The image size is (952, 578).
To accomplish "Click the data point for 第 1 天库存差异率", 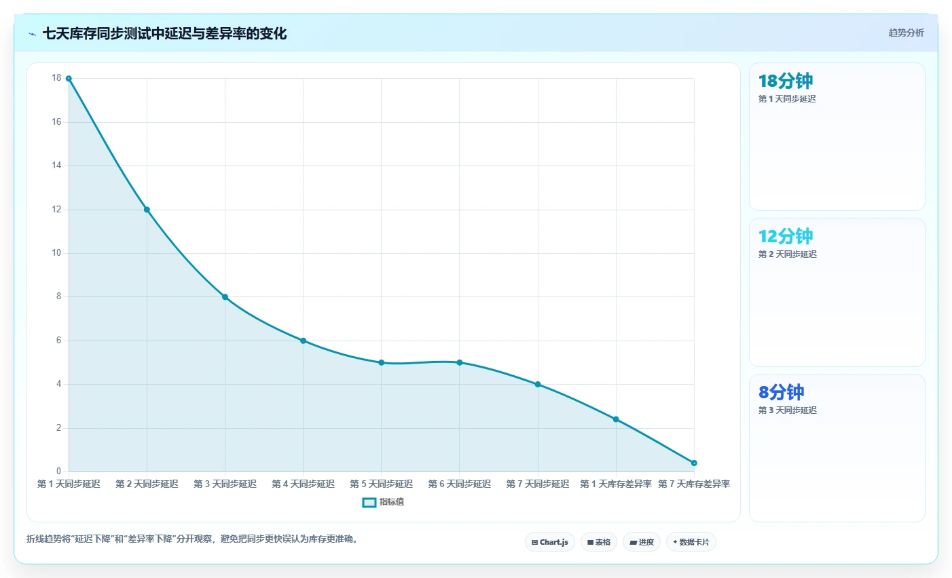I will 616,419.
